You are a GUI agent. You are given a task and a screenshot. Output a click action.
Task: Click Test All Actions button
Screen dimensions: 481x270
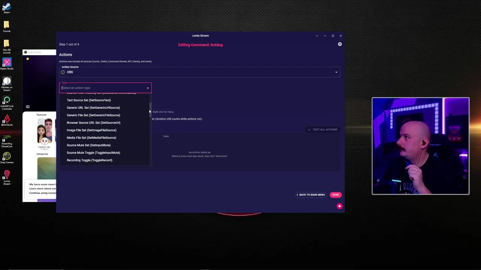click(323, 129)
